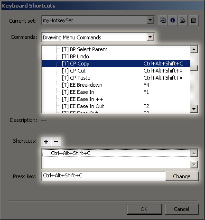Click the command list scroll-down arrow

click(x=194, y=109)
